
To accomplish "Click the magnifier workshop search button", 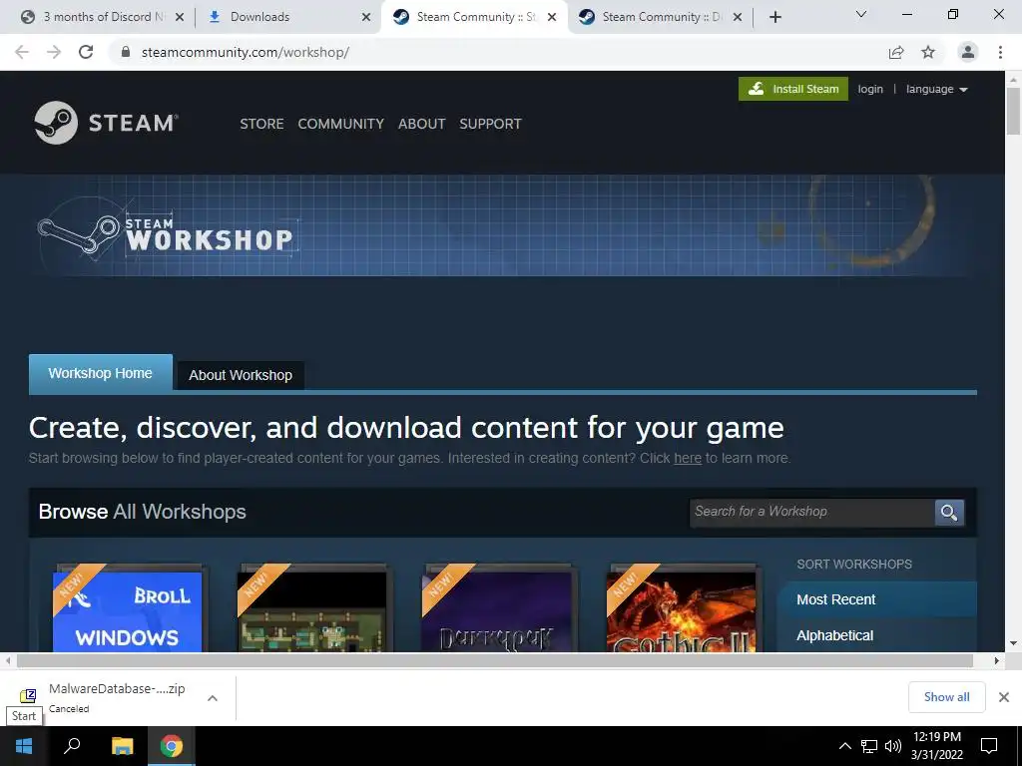I will (x=949, y=513).
